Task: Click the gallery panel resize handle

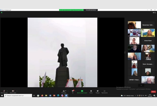Action: [x=125, y=52]
